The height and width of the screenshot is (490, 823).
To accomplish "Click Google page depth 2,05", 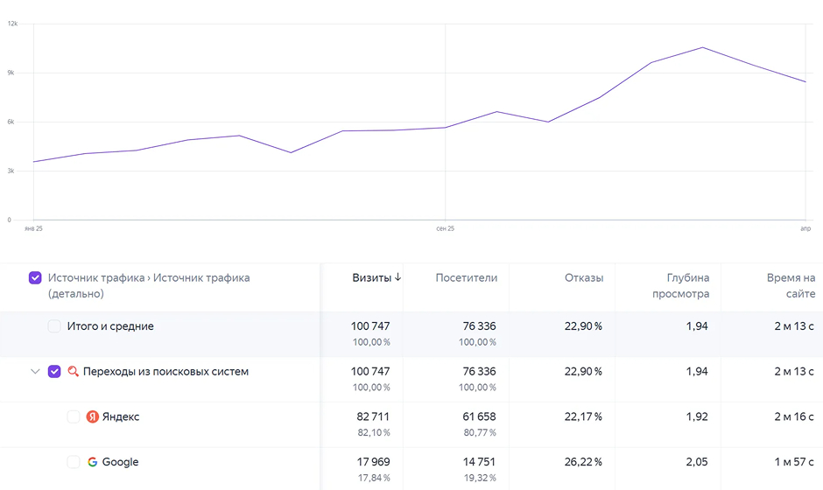I will 697,462.
